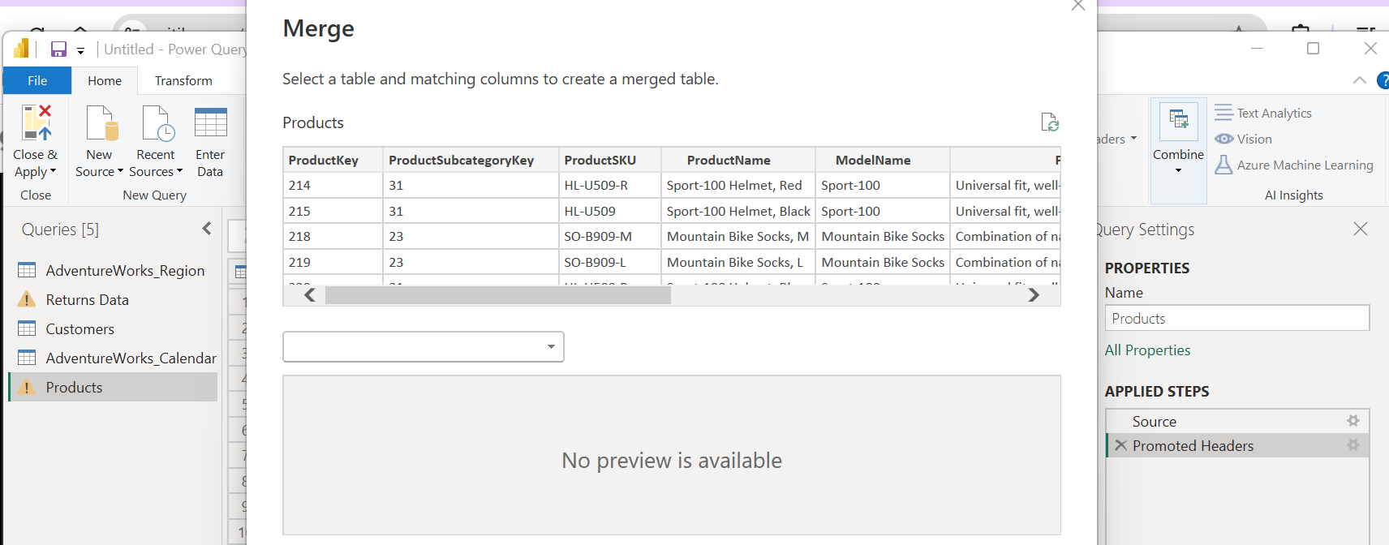
Task: Click ProductKey cell 214
Action: (x=333, y=185)
